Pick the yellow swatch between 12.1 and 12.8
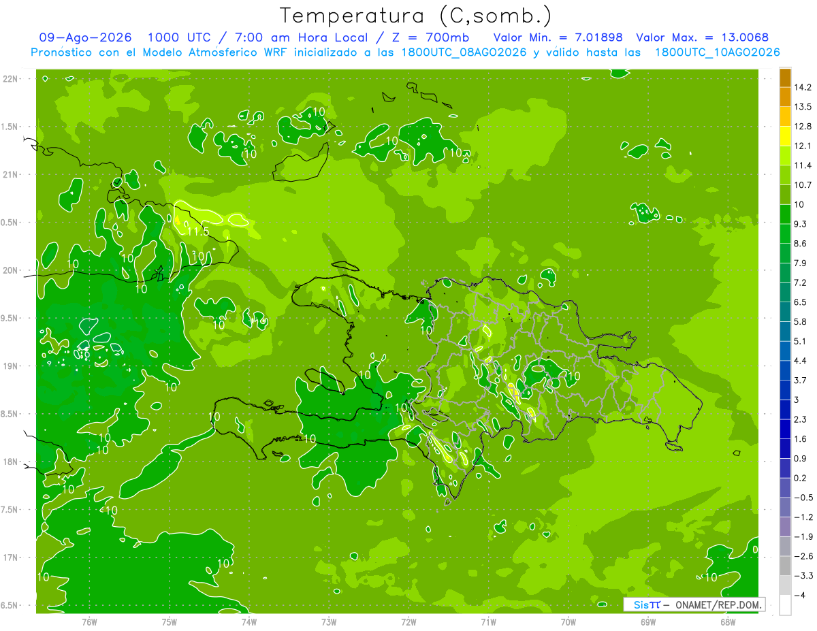 coord(785,136)
